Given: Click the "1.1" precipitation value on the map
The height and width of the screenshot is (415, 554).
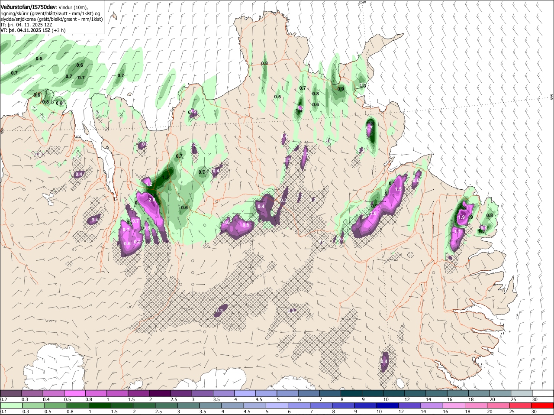Looking at the screenshot, I should pyautogui.click(x=458, y=231).
